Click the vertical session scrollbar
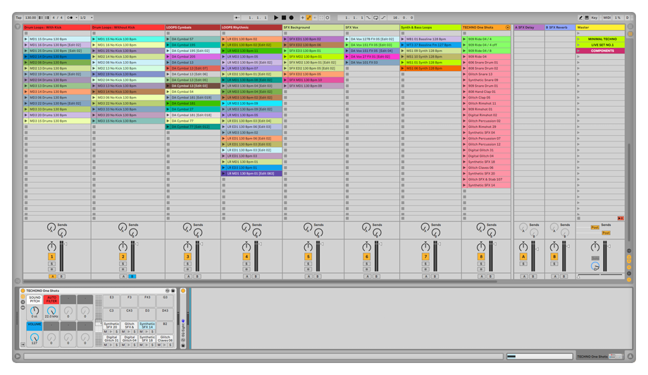648x375 pixels. 630,192
